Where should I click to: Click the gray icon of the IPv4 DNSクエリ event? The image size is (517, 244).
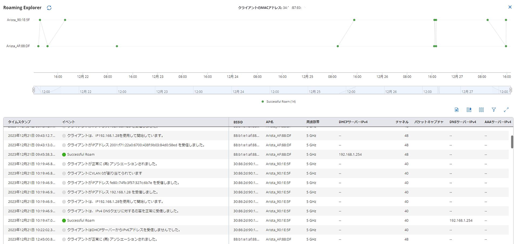64,211
